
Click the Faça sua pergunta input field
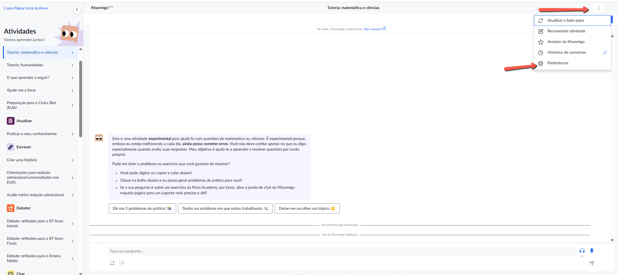tap(342, 251)
